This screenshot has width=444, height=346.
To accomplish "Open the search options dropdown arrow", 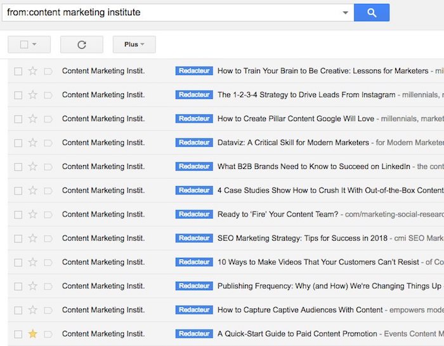I will pos(345,13).
